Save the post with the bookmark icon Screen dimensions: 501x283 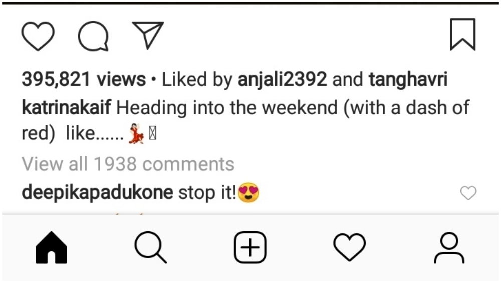click(462, 35)
